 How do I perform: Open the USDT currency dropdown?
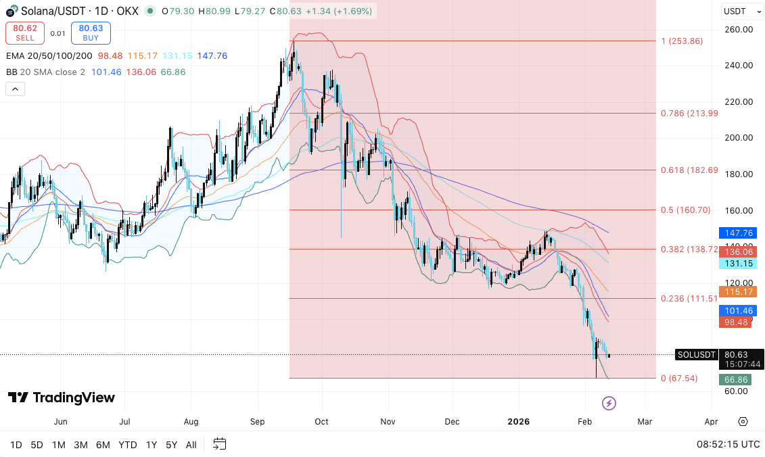pos(739,11)
